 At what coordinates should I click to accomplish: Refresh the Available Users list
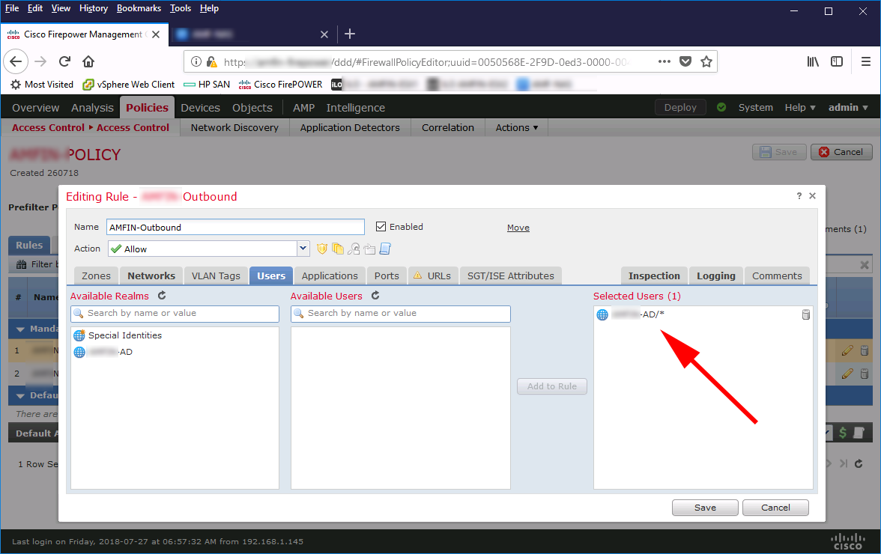coord(374,295)
